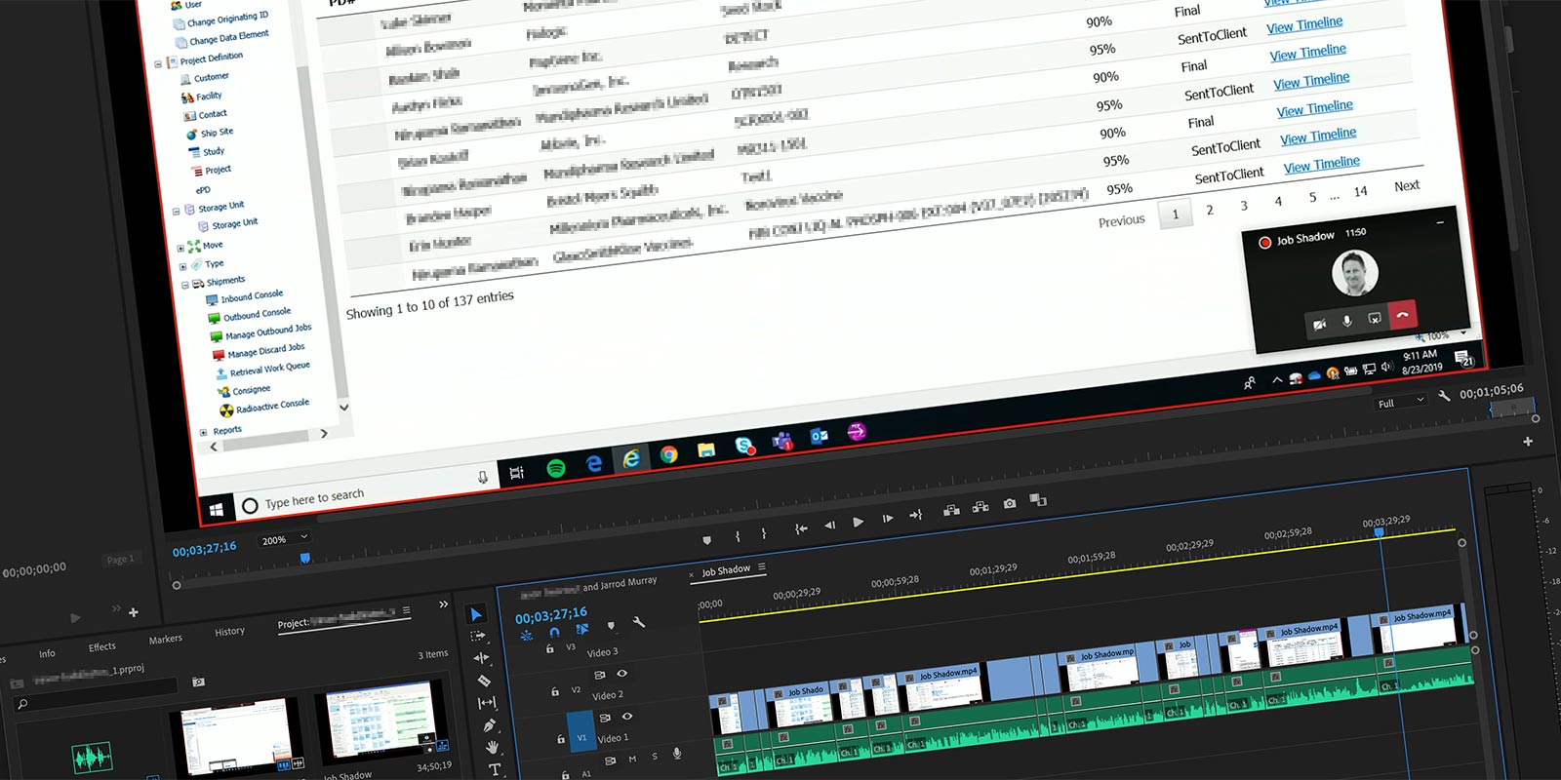Click the Go to In point button

[x=801, y=528]
